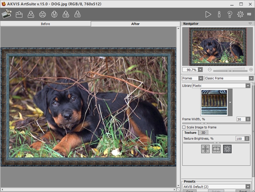Click the Navigator preview thumbnail
Viewport: 255px width, 192px height.
coord(217,47)
